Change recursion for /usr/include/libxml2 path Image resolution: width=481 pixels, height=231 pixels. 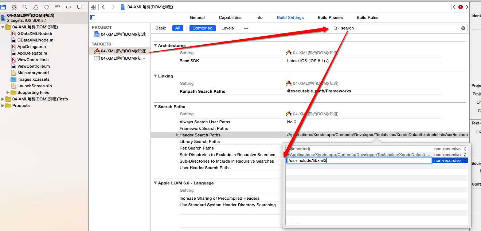point(450,160)
